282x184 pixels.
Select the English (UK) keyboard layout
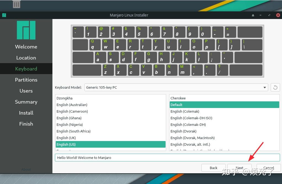[x=66, y=138]
